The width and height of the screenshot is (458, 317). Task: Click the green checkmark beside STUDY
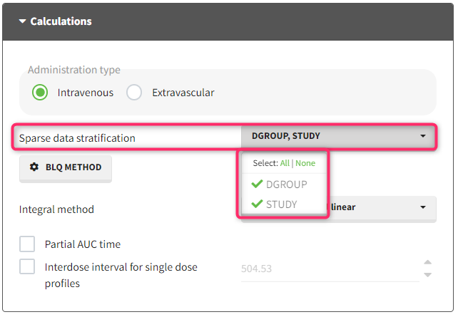(257, 204)
